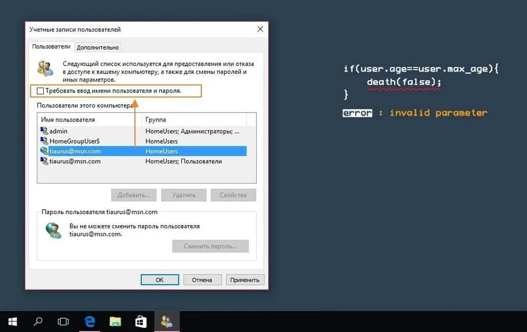Confirm with the OK button
The image size is (527, 332).
click(x=160, y=280)
